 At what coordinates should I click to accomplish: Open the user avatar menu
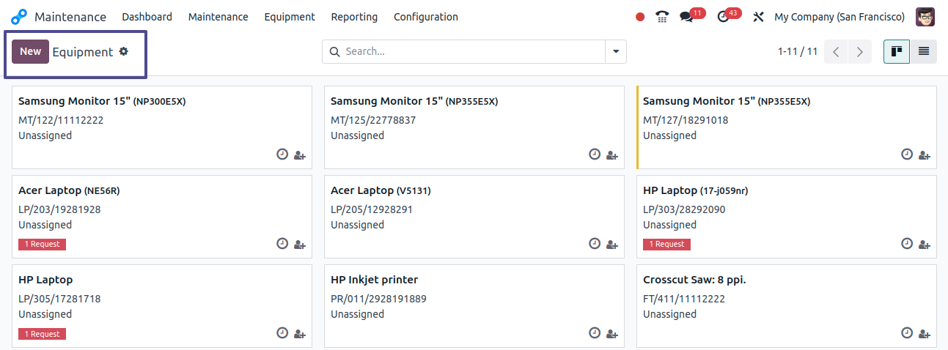point(925,17)
